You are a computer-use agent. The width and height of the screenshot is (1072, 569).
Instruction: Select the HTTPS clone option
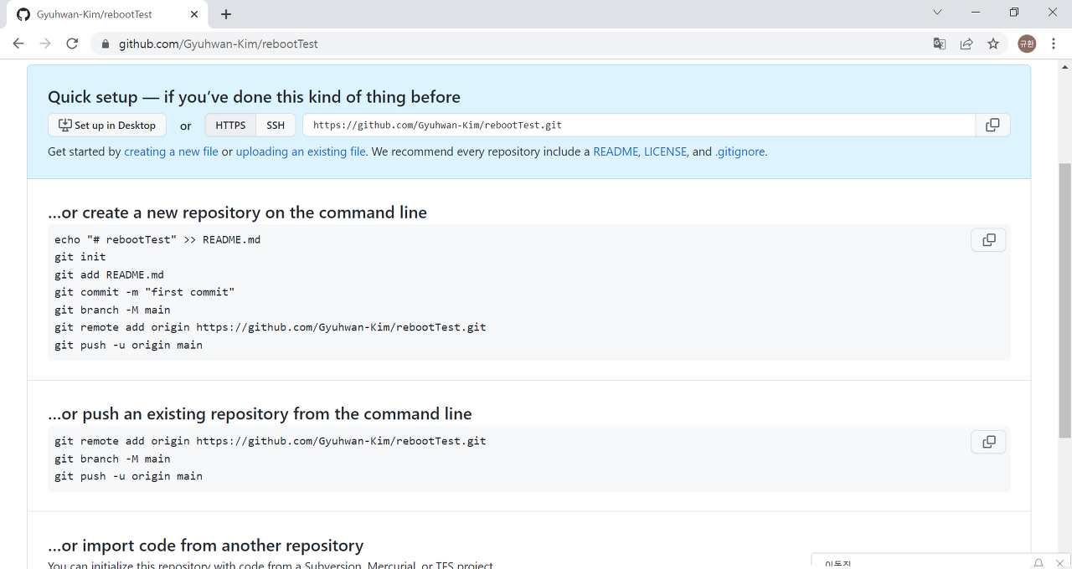point(230,126)
